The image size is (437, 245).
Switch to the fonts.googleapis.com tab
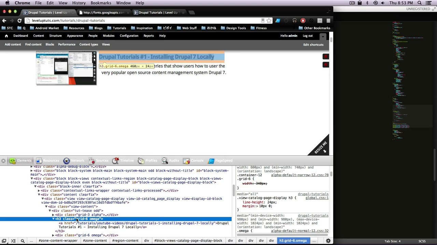click(104, 13)
